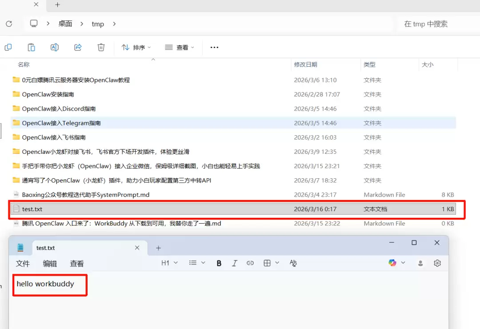Image resolution: width=480 pixels, height=329 pixels.
Task: Open the 查看 view options dropdown
Action: tap(180, 47)
